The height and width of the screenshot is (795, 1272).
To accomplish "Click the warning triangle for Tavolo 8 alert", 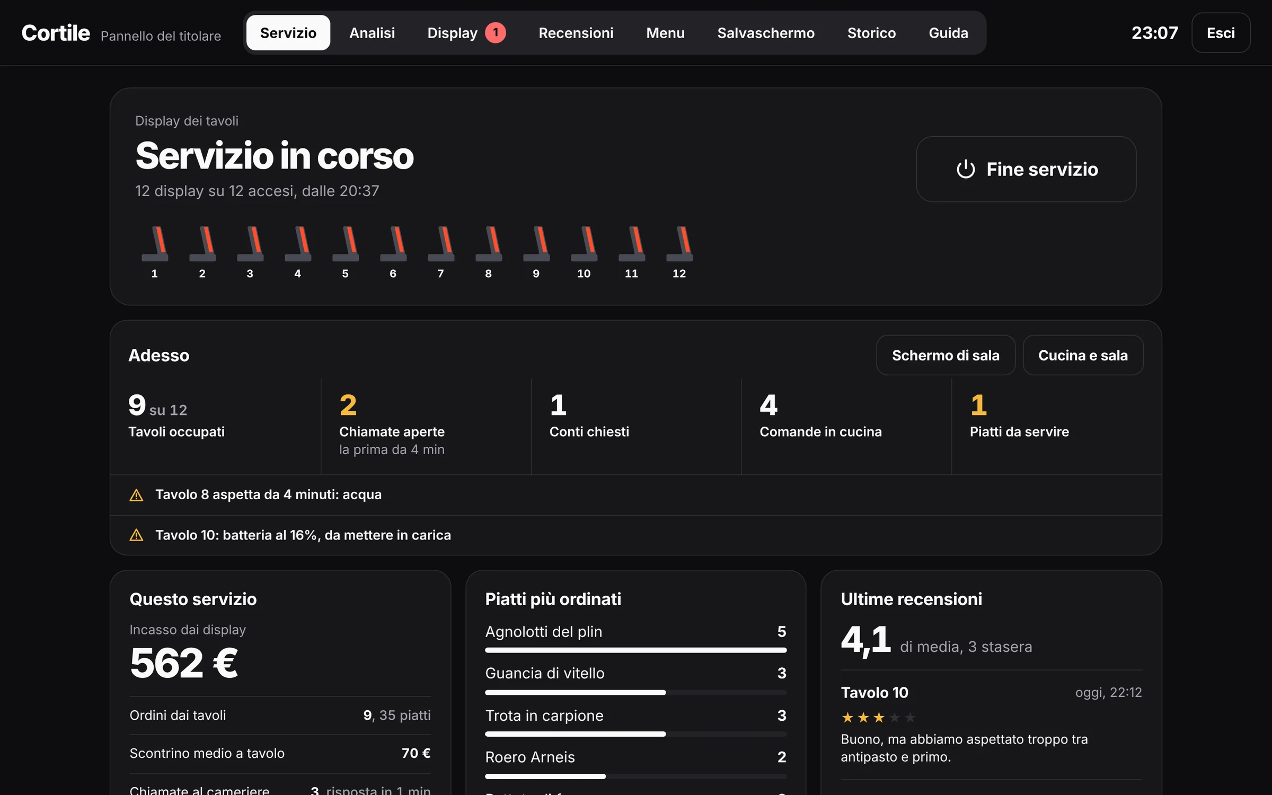I will [136, 495].
